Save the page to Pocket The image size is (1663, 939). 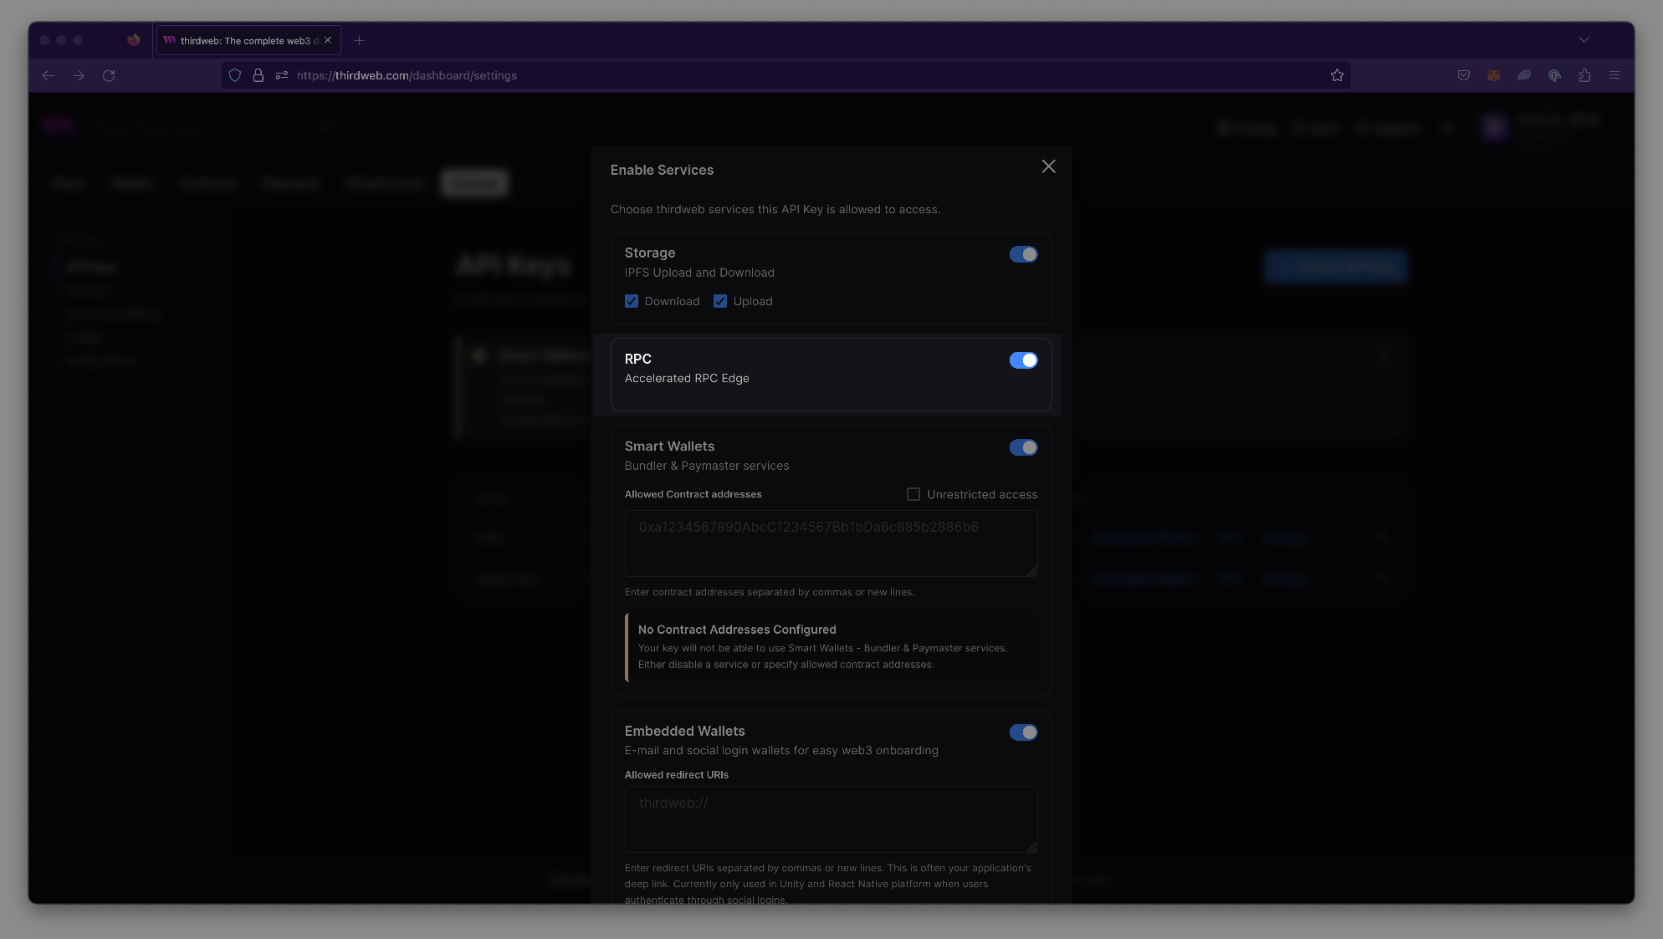(1464, 75)
